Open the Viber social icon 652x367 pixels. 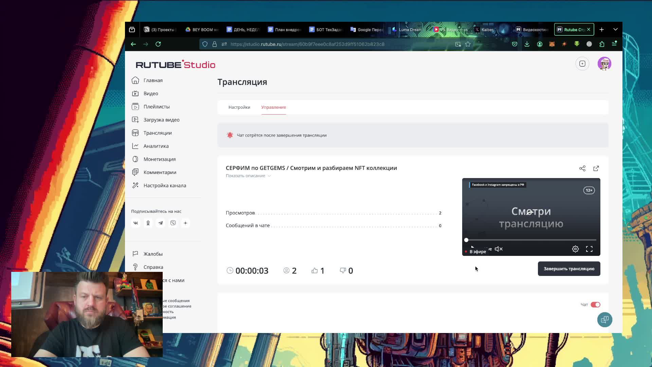click(x=173, y=223)
